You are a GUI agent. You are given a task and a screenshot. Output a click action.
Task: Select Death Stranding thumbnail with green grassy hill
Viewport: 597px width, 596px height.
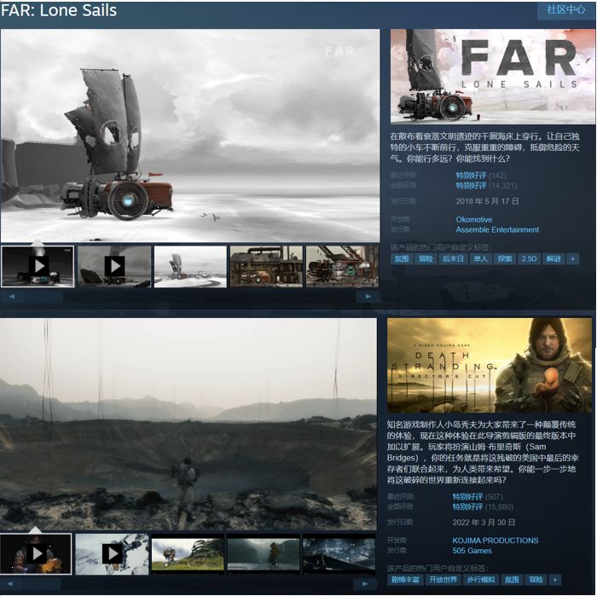(188, 553)
